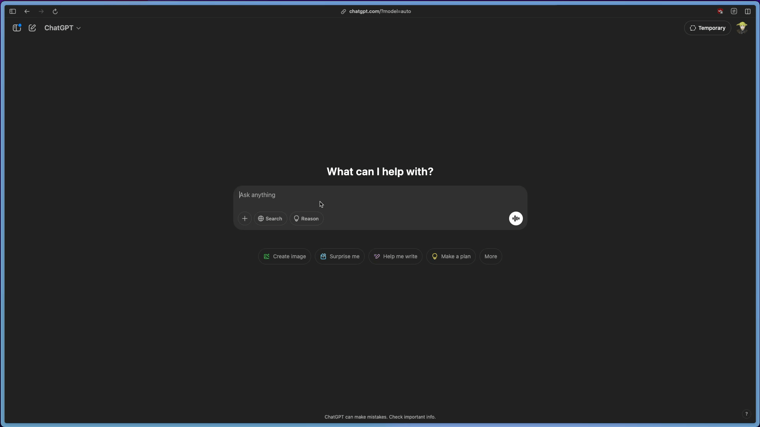Toggle the browser sidebar panel icon

[13, 11]
